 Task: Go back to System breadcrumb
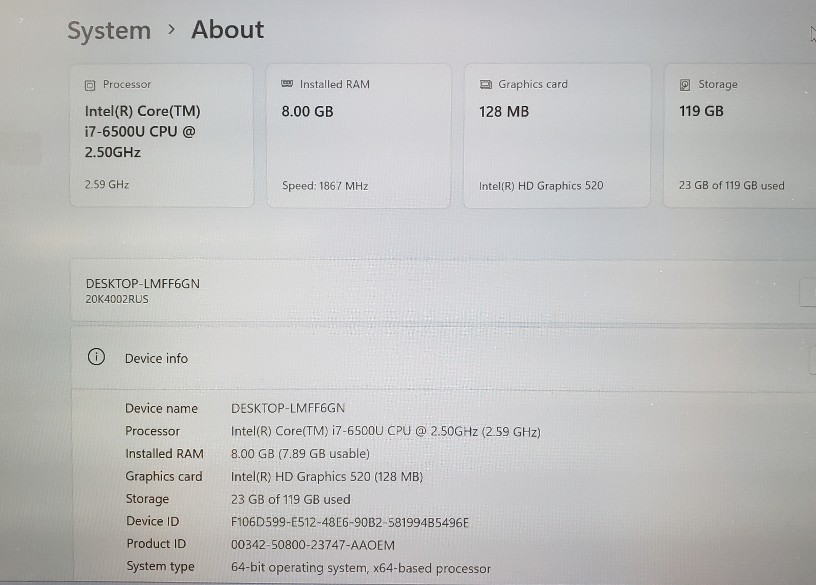pyautogui.click(x=109, y=31)
